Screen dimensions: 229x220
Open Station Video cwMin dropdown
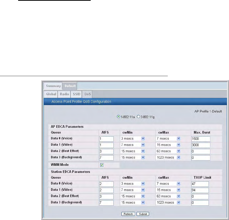(133, 190)
